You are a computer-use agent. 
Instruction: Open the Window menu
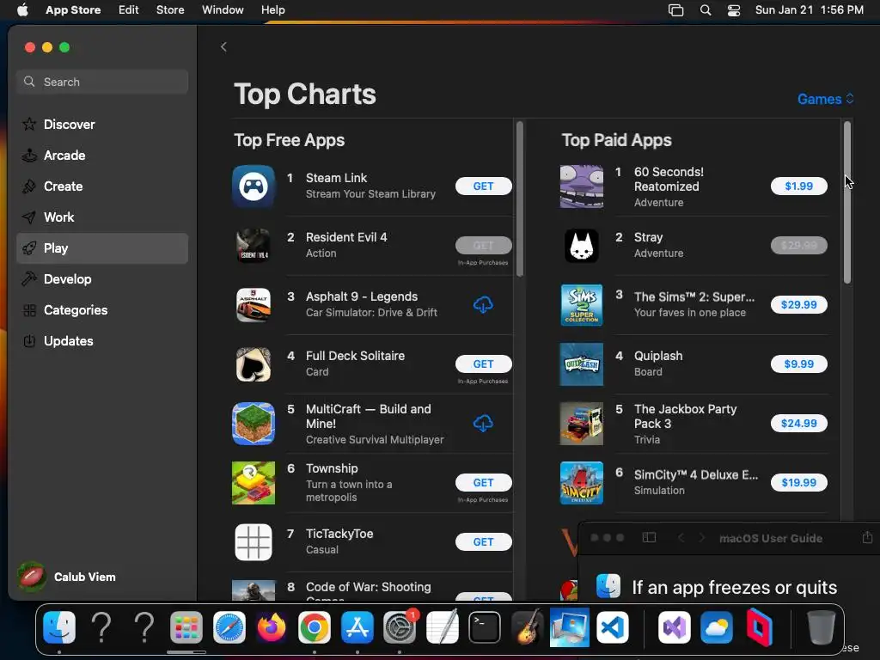tap(223, 10)
